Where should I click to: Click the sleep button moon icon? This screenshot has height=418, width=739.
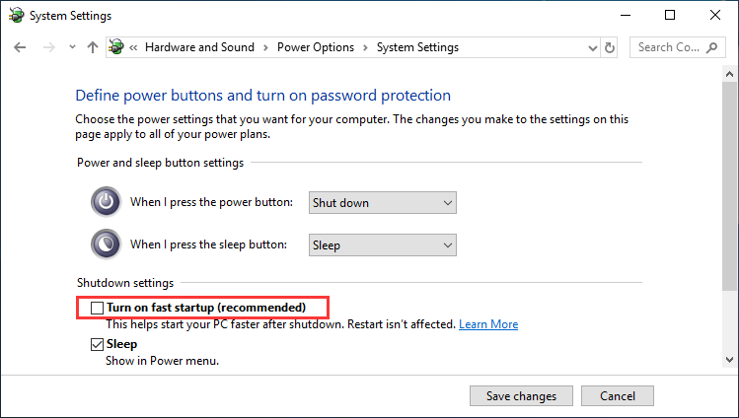(106, 244)
